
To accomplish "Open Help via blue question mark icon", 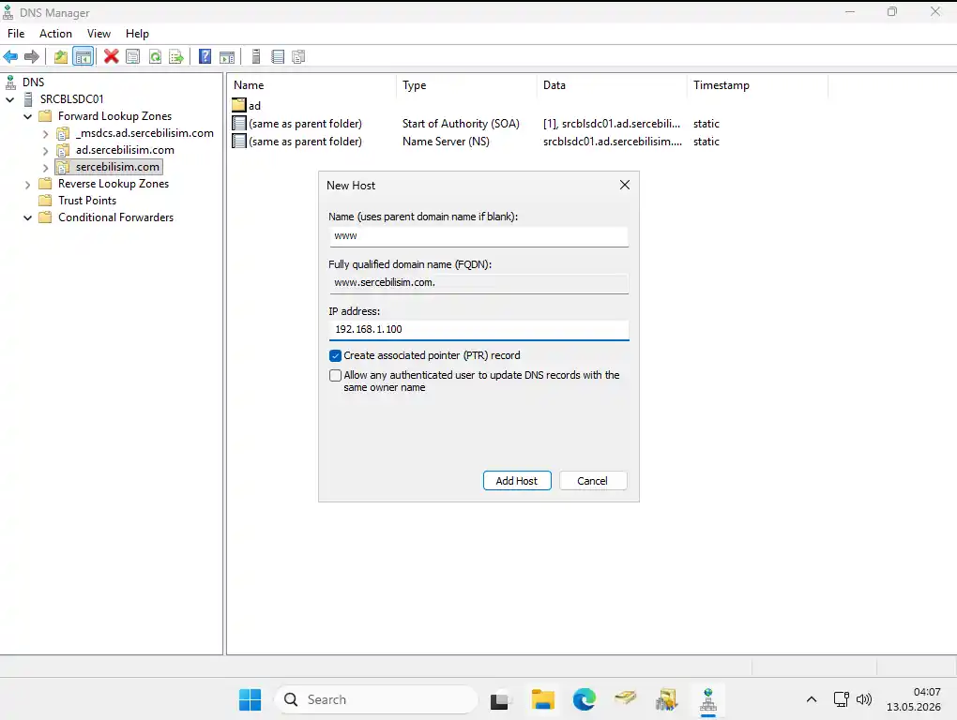I will (x=205, y=56).
